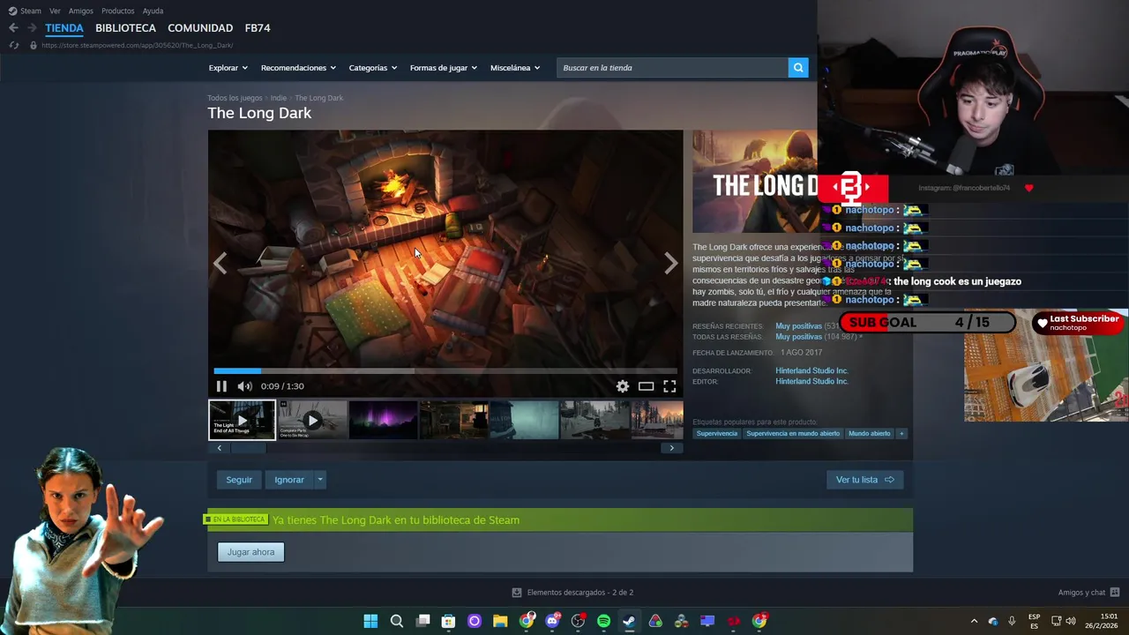Open Steam from Windows taskbar
The height and width of the screenshot is (635, 1129).
tap(629, 621)
